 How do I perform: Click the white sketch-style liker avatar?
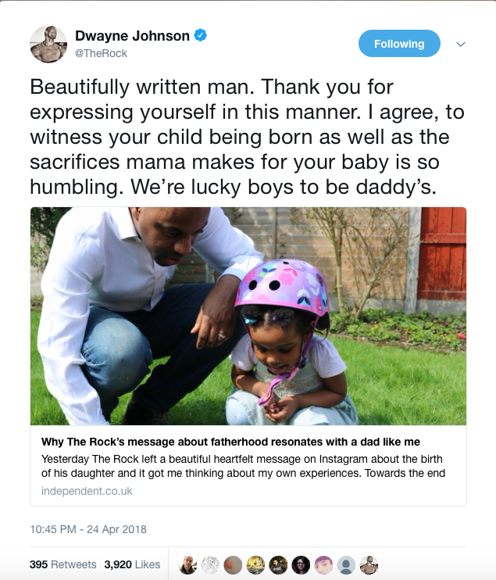210,564
